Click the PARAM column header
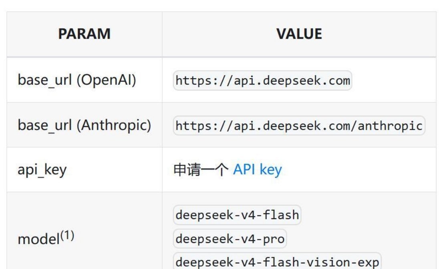 pyautogui.click(x=85, y=34)
